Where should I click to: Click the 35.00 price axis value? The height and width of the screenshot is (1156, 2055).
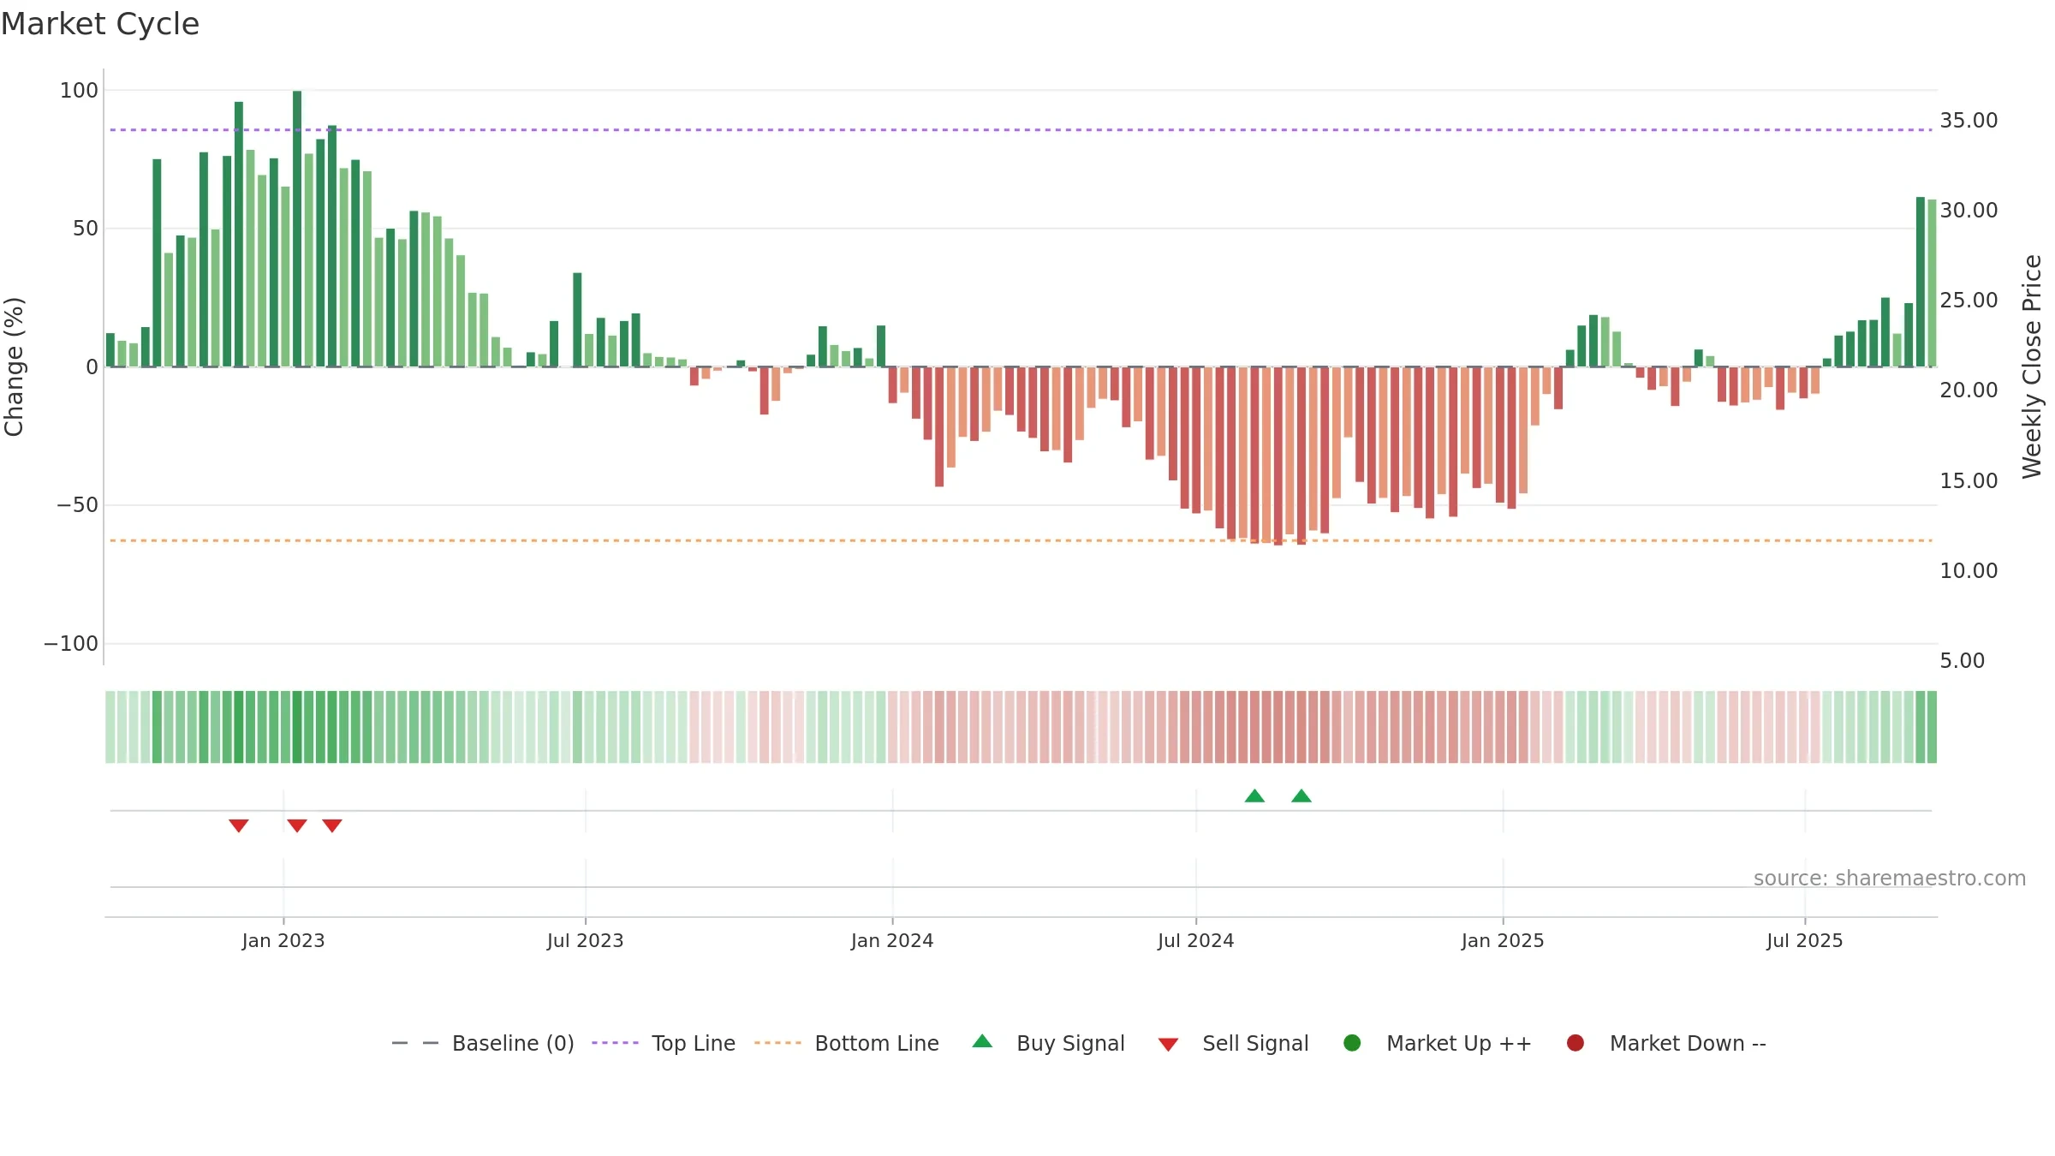coord(1969,121)
